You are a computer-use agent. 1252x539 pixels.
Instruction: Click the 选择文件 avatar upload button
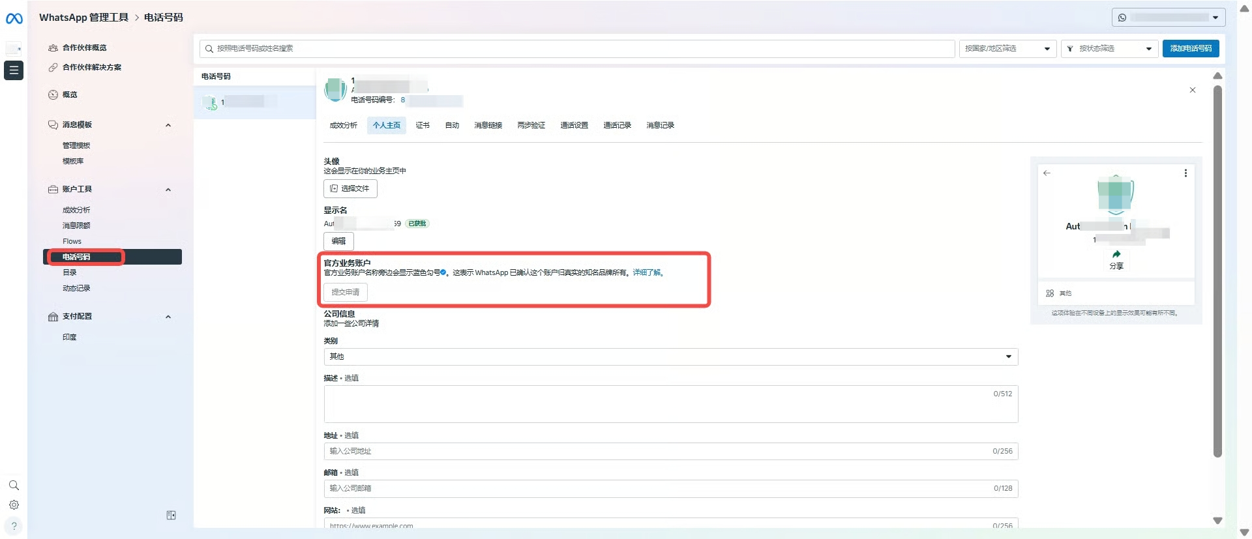pyautogui.click(x=350, y=188)
